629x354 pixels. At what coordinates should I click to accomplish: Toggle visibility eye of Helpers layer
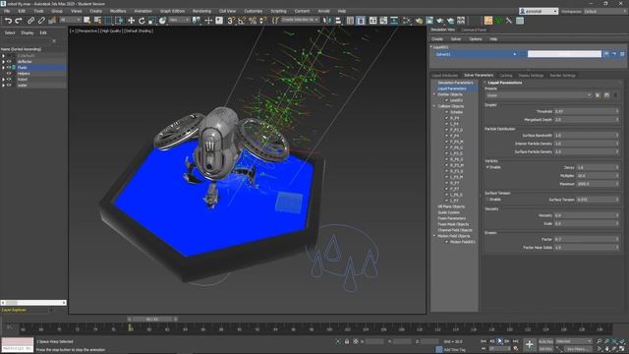point(9,74)
